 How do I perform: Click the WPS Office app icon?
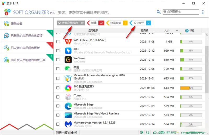click(x=68, y=42)
